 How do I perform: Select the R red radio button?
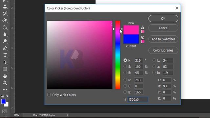[x=125, y=80]
